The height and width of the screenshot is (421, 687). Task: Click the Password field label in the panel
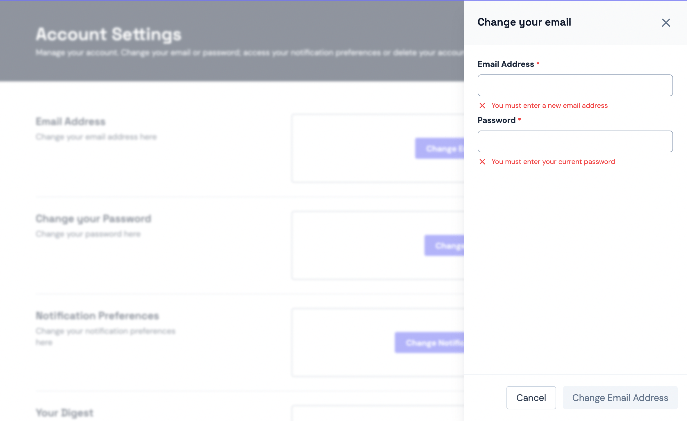coord(496,120)
